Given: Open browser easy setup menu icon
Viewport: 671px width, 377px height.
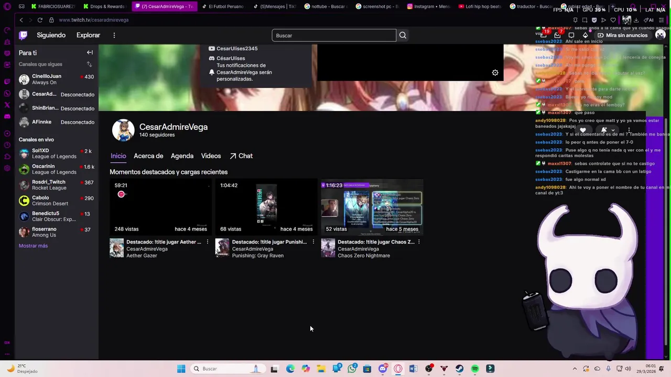Looking at the screenshot, I should tap(661, 20).
